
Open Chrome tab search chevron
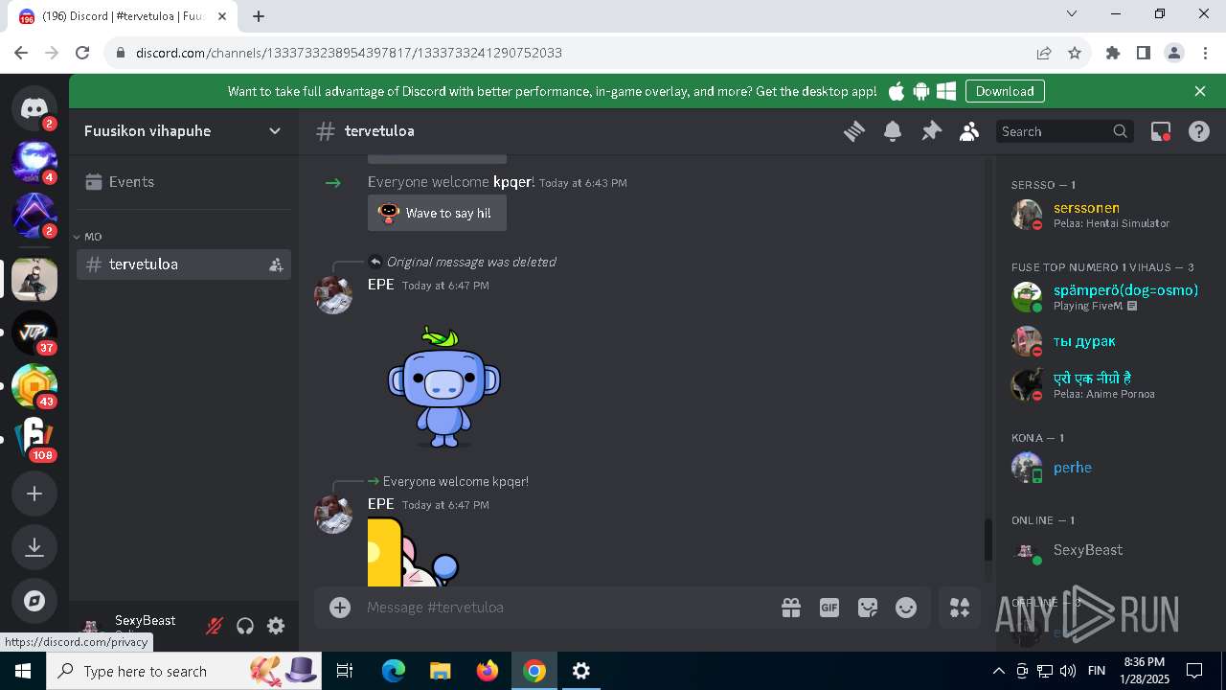pyautogui.click(x=1072, y=13)
